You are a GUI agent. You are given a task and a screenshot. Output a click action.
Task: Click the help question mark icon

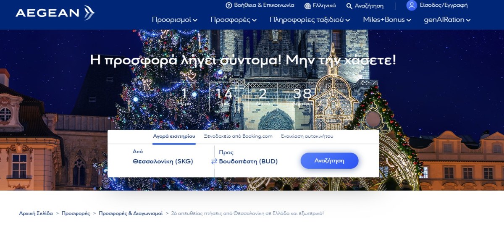[229, 5]
